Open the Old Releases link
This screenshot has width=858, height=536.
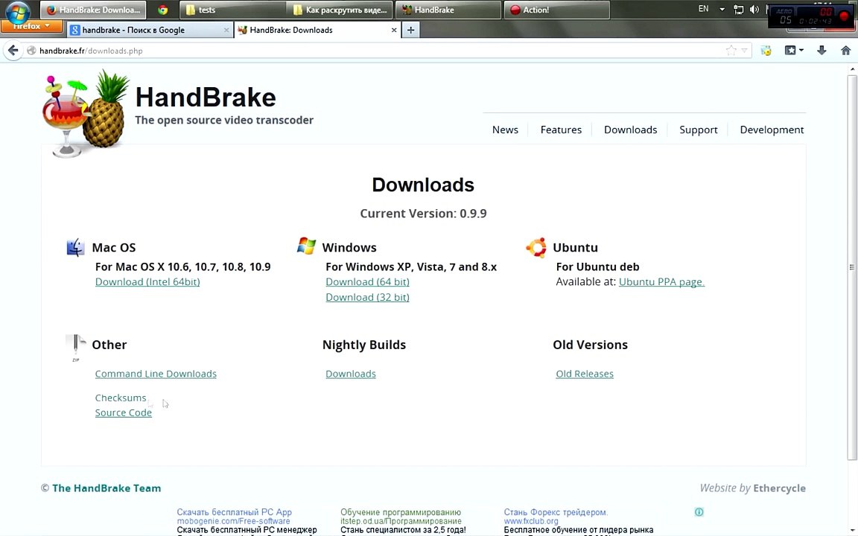pos(585,374)
